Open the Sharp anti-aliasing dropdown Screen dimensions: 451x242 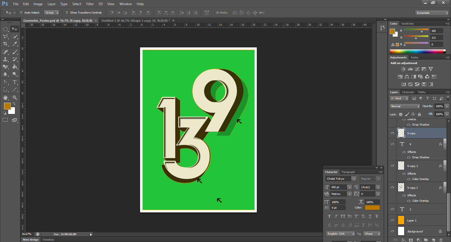point(372,234)
